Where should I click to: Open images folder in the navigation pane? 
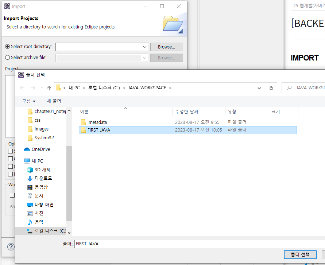pos(38,129)
